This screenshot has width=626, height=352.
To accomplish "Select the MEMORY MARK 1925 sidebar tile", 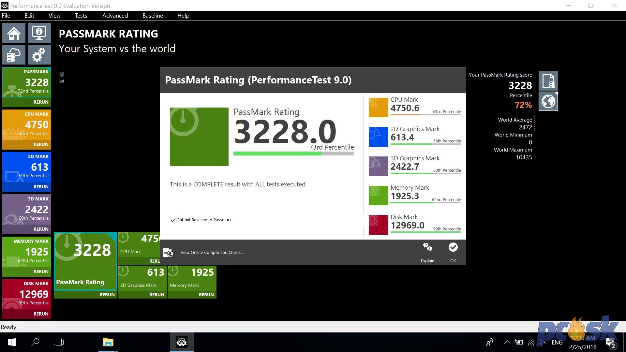I will click(27, 252).
